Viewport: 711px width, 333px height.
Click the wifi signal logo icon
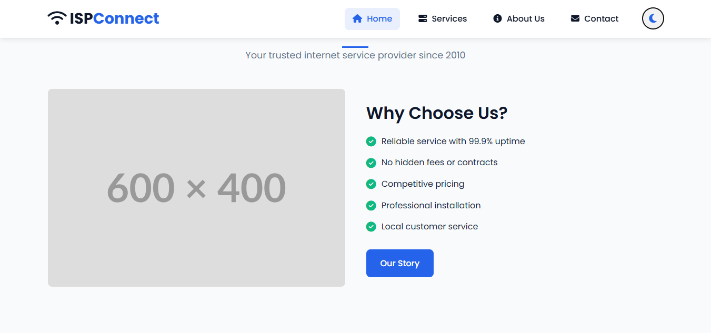pyautogui.click(x=57, y=18)
